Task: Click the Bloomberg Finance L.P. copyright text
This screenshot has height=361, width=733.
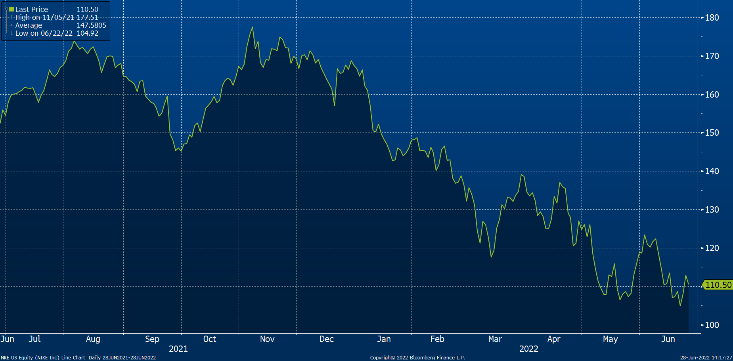Action: click(418, 358)
